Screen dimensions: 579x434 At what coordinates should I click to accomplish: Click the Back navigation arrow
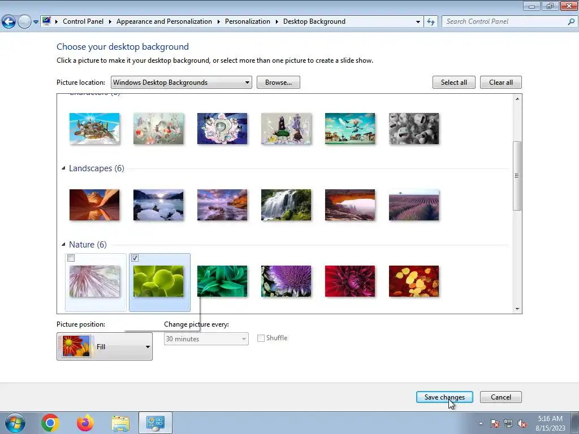pos(9,22)
